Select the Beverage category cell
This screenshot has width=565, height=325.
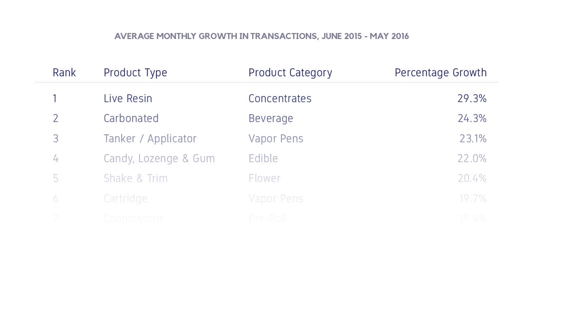(271, 119)
